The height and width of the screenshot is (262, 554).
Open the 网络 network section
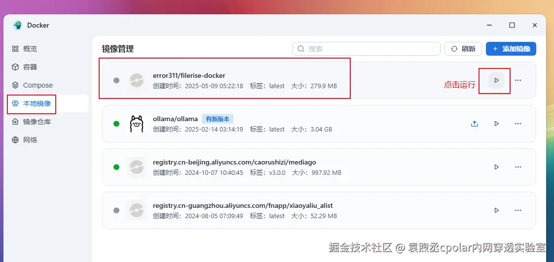[48, 140]
